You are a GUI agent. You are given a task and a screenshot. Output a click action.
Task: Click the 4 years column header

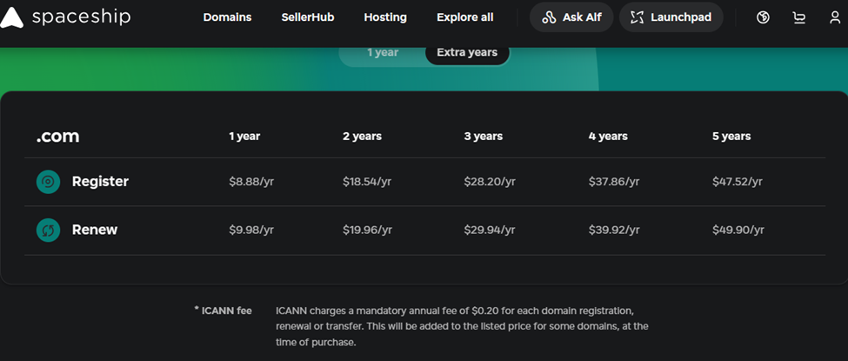pyautogui.click(x=609, y=137)
